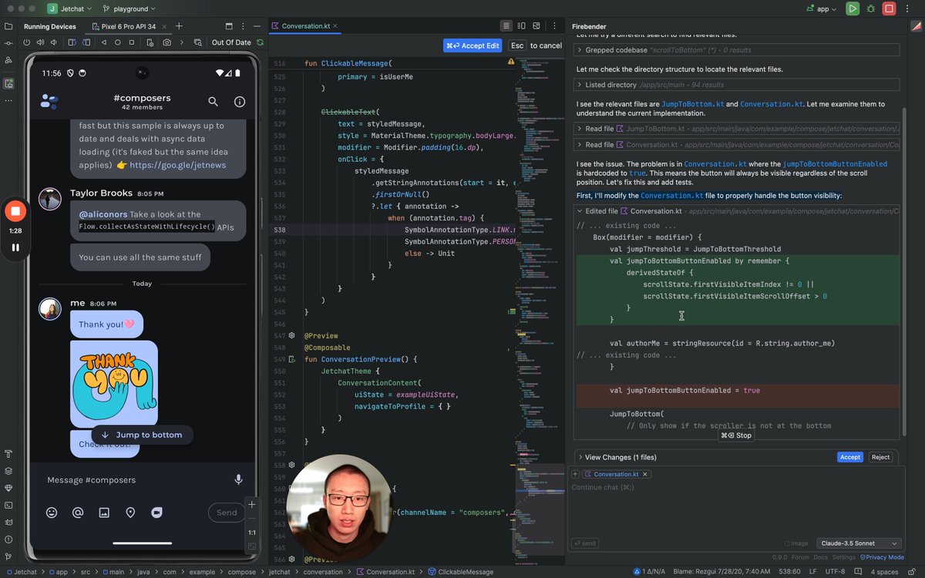Image resolution: width=925 pixels, height=578 pixels.
Task: Lower the emulator volume
Action: 53,42
